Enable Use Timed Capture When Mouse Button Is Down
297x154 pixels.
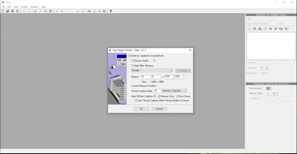point(136,100)
